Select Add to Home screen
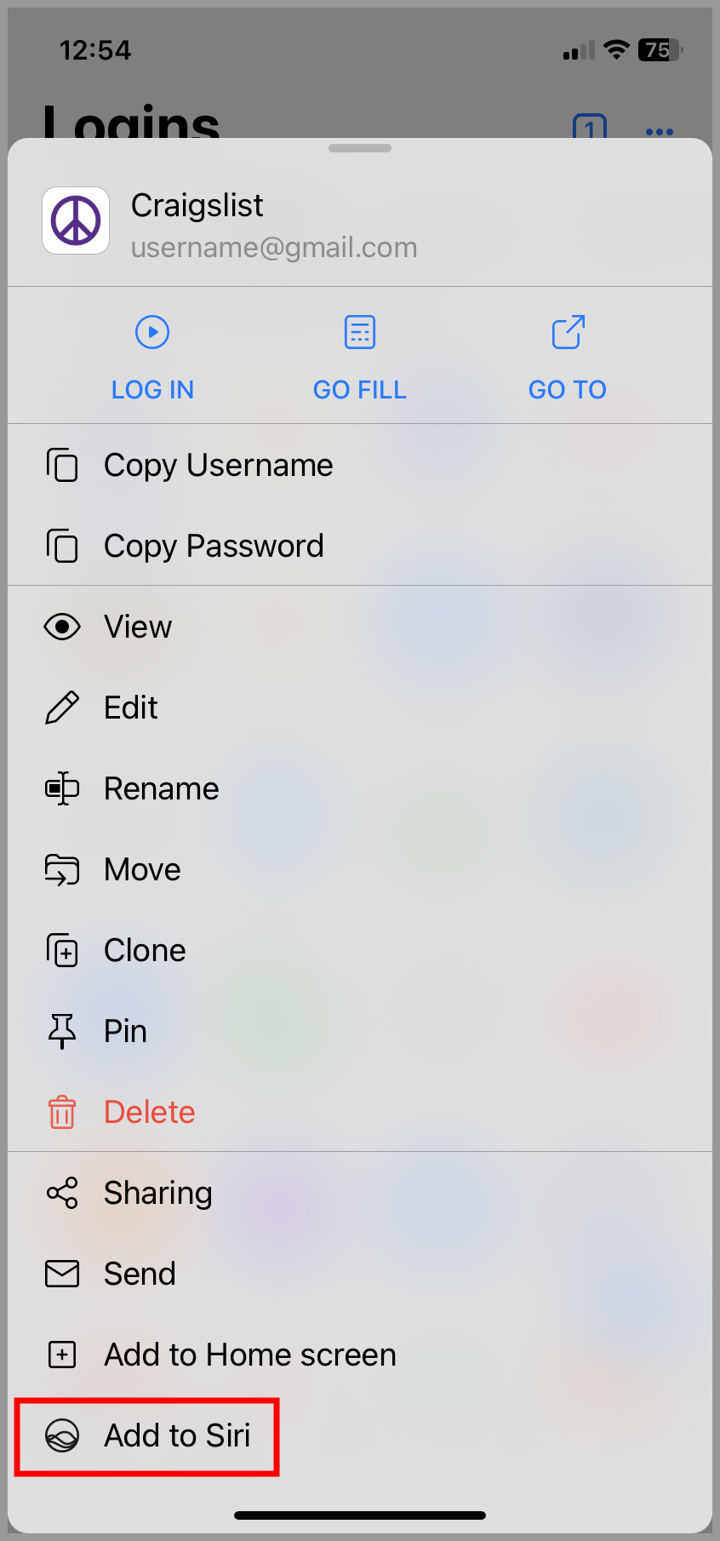This screenshot has width=720, height=1541. [x=249, y=1355]
